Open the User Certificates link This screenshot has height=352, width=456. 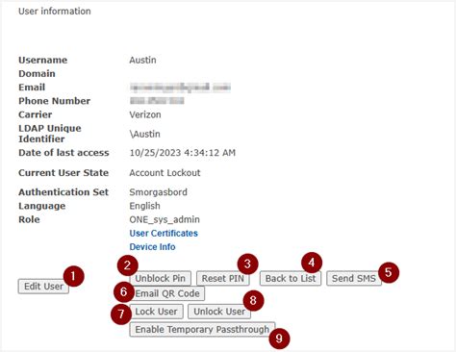[164, 233]
